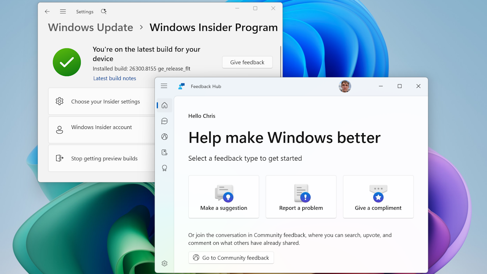Select Make a suggestion card label
Image resolution: width=487 pixels, height=274 pixels.
(x=224, y=208)
